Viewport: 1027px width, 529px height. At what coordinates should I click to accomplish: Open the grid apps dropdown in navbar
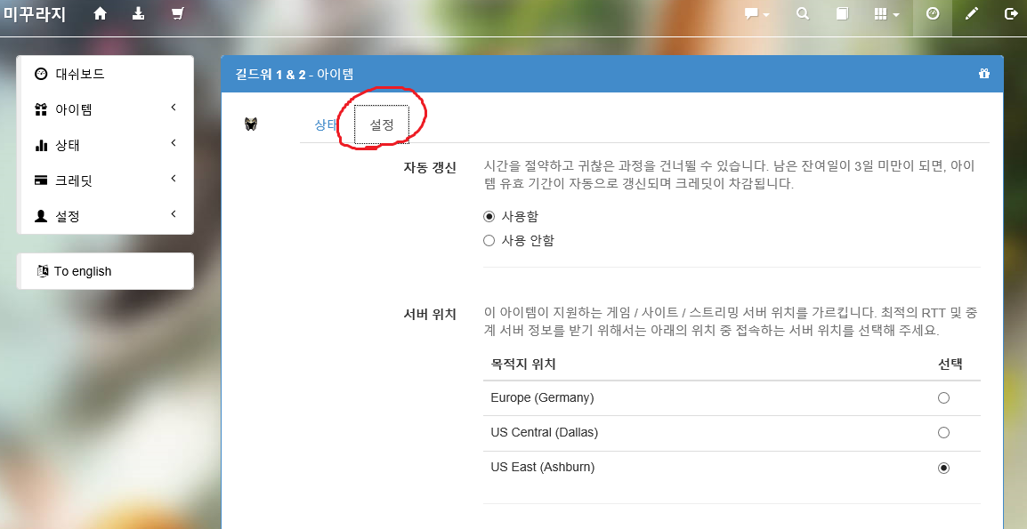point(887,13)
